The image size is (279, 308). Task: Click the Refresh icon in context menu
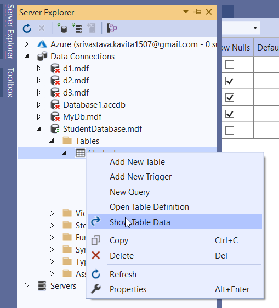coord(96,274)
